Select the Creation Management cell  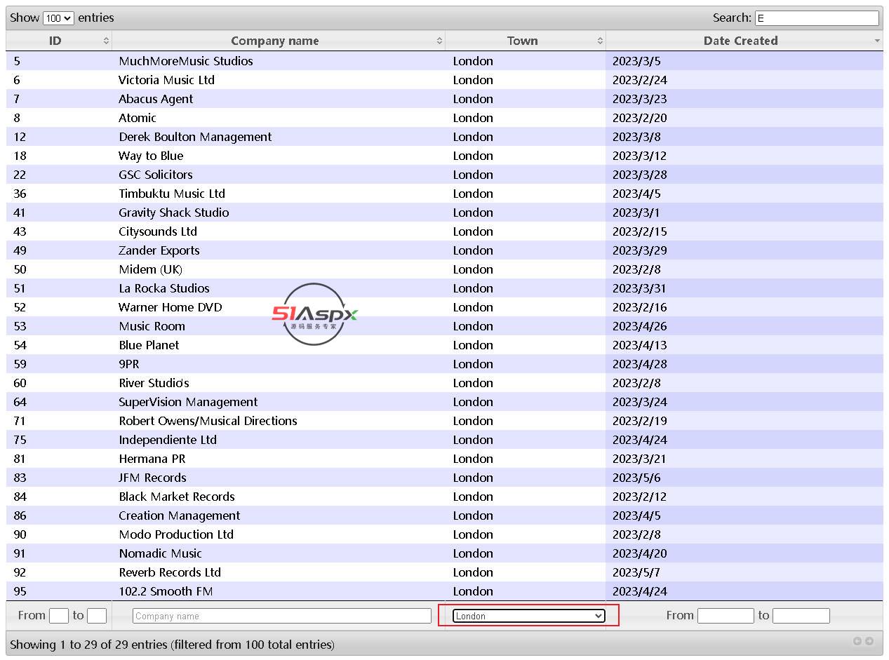[180, 516]
